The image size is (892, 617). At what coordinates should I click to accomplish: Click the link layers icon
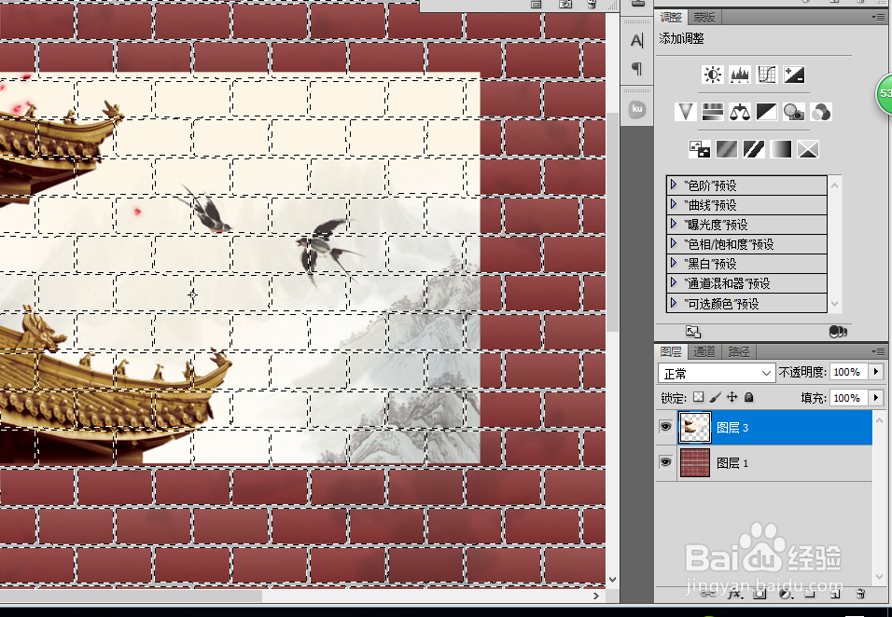(x=709, y=595)
